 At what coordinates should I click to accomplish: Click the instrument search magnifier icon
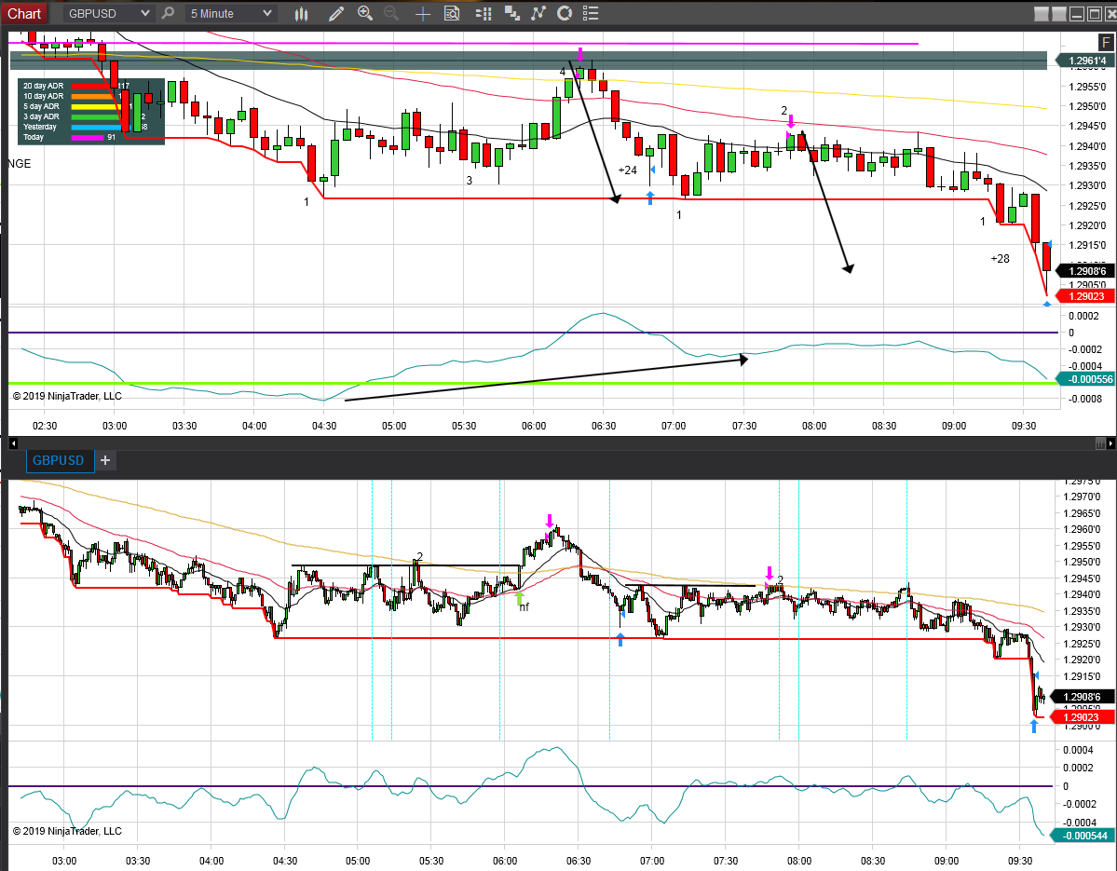point(168,13)
